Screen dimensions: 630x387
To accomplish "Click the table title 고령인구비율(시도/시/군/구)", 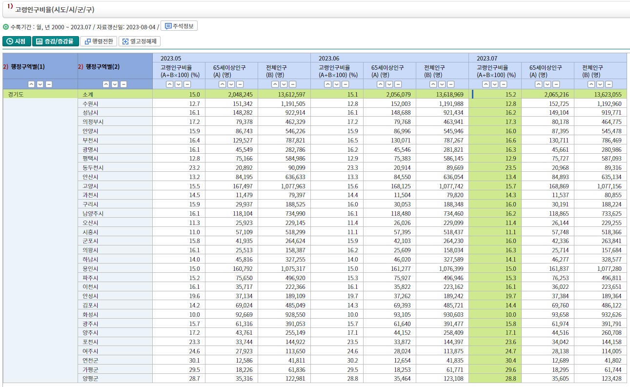I will (54, 10).
